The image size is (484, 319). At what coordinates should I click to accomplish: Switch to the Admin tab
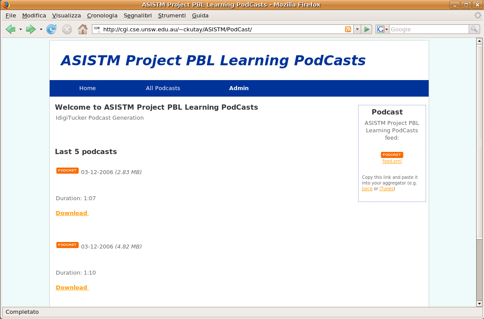click(239, 88)
